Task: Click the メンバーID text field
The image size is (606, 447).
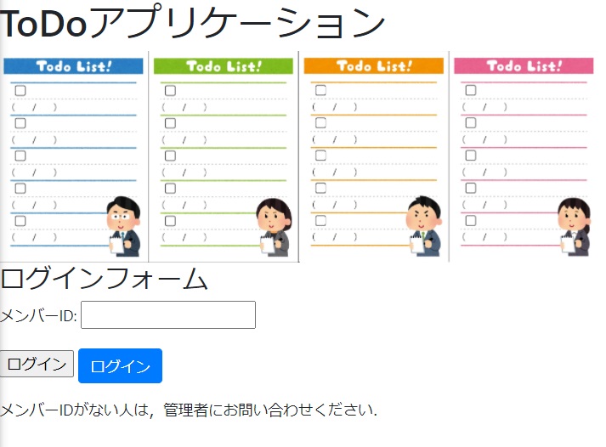Action: click(168, 315)
